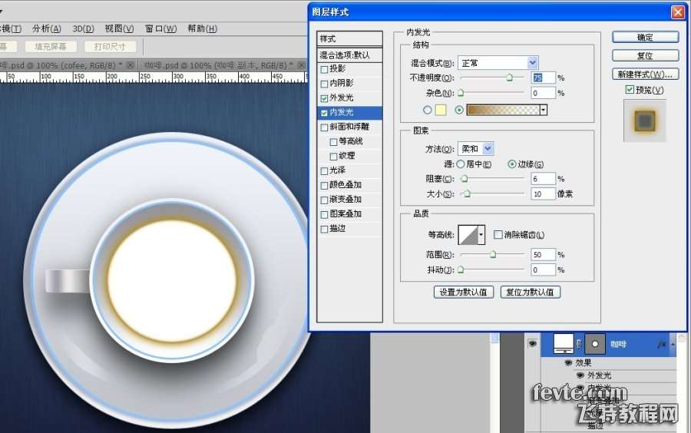Click the 杂色 slider handle
Viewport: 691px width, 433px height.
pyautogui.click(x=461, y=93)
